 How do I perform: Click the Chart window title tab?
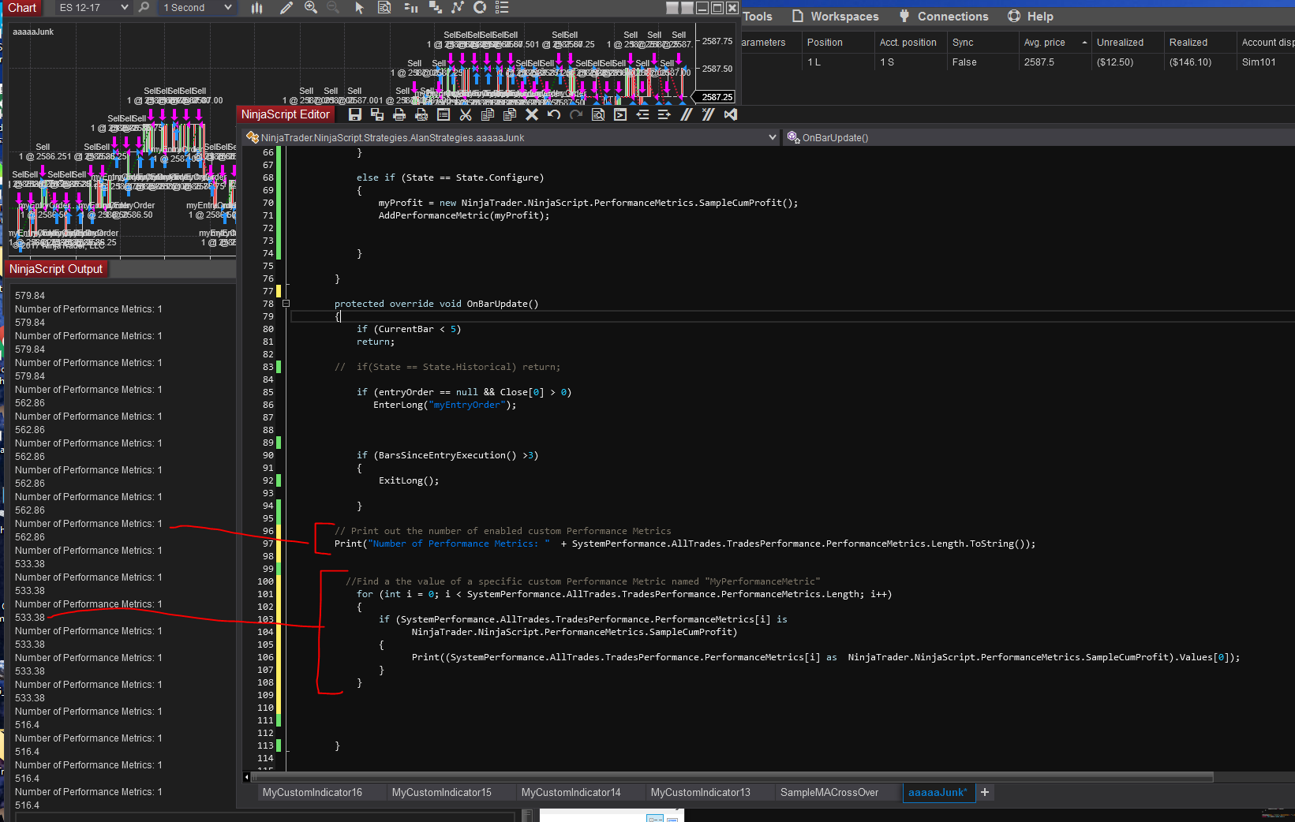pos(22,8)
